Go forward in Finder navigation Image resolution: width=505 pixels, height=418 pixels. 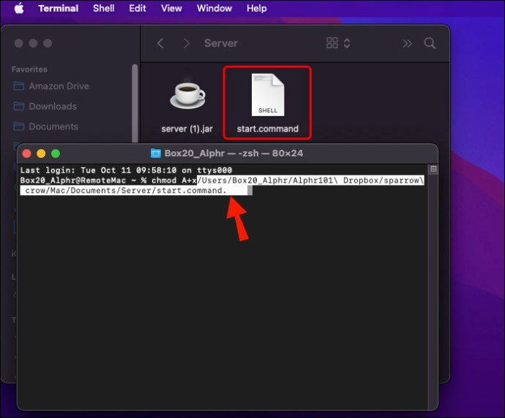click(x=186, y=43)
